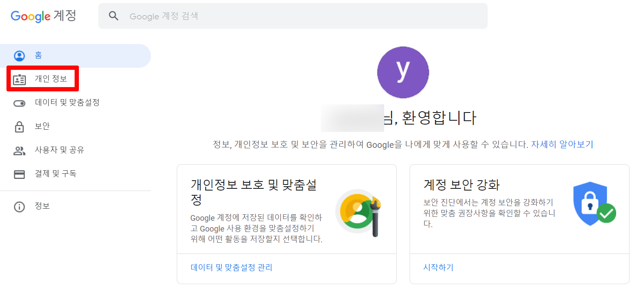639x291 pixels.
Task: Click the 시작하기 link
Action: click(x=439, y=268)
